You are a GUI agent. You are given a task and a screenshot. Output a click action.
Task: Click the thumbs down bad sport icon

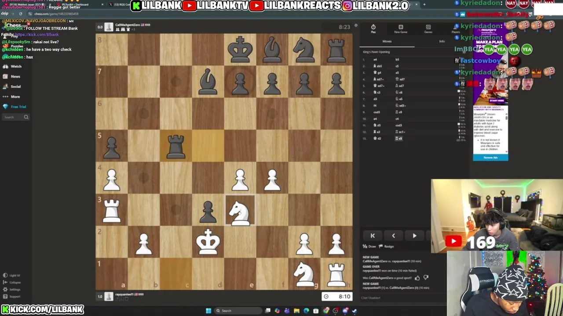[426, 277]
